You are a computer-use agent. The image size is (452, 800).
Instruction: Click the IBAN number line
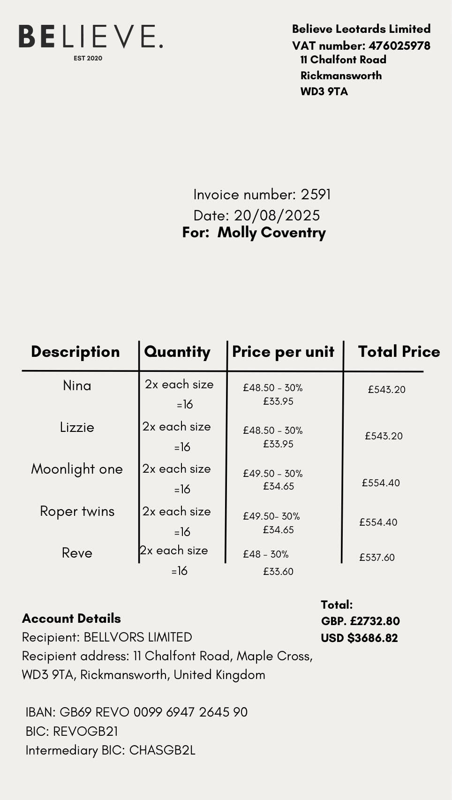(x=136, y=712)
